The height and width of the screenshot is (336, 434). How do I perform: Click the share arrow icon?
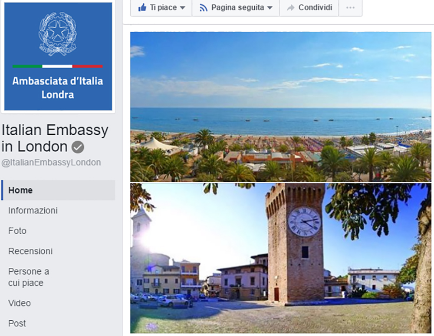click(291, 8)
